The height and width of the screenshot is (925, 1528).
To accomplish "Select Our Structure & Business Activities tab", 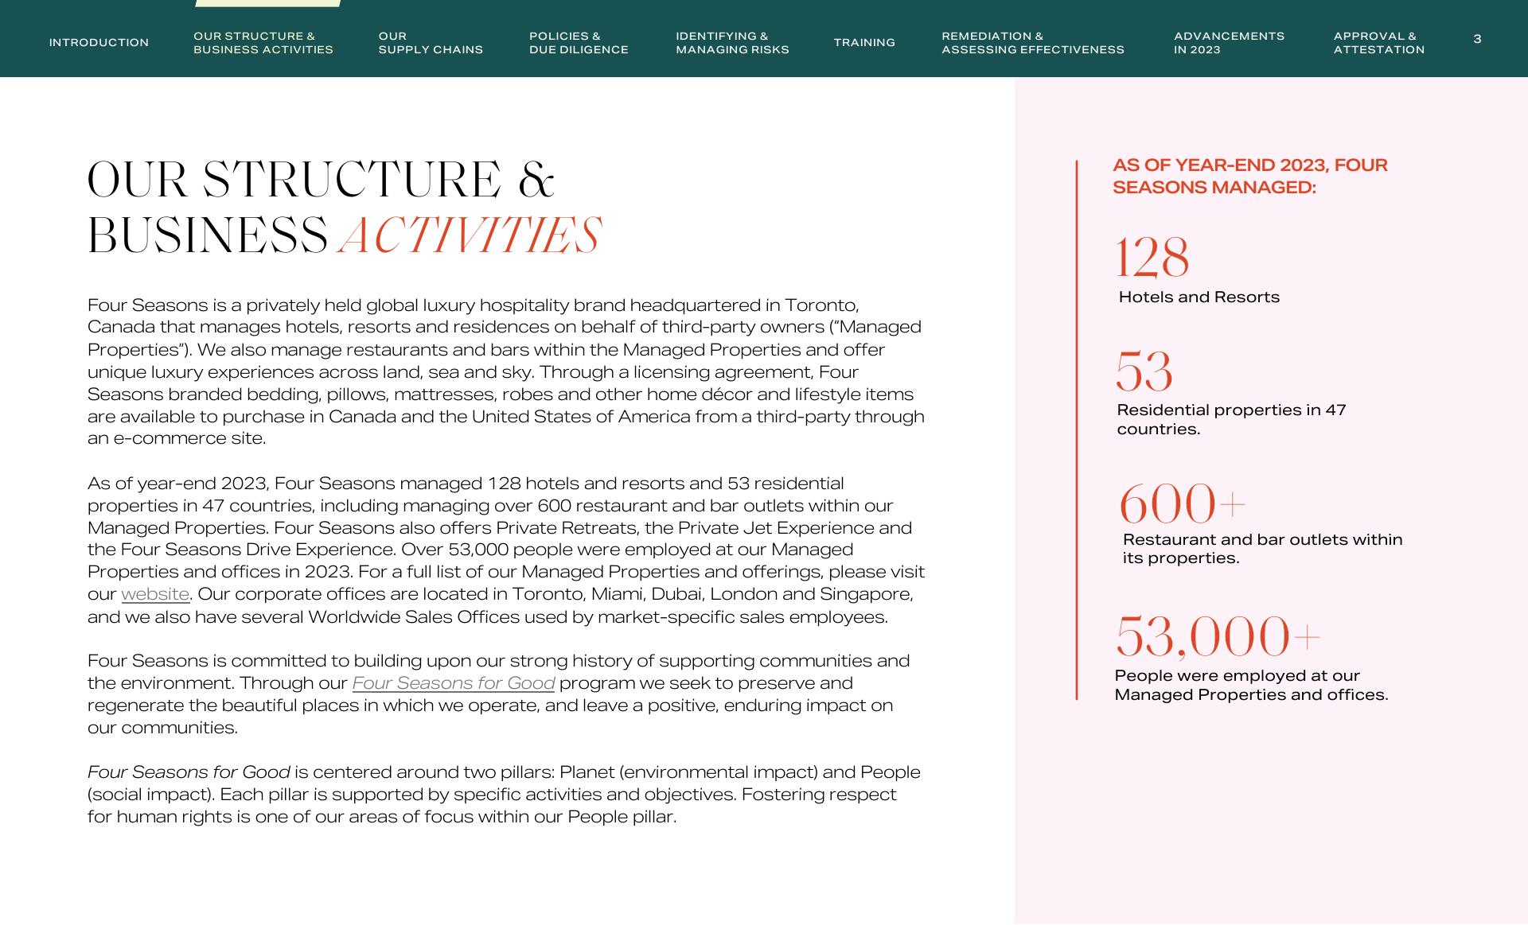I will tap(263, 43).
